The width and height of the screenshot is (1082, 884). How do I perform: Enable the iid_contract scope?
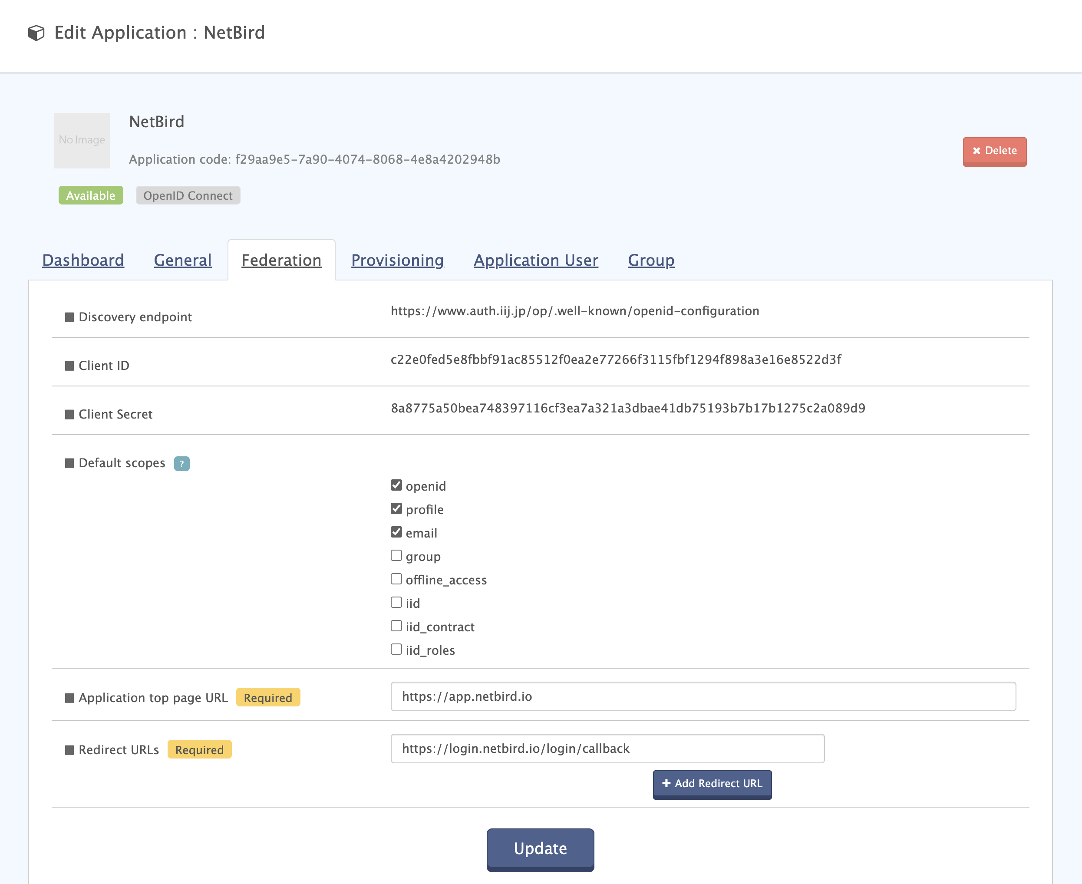396,625
